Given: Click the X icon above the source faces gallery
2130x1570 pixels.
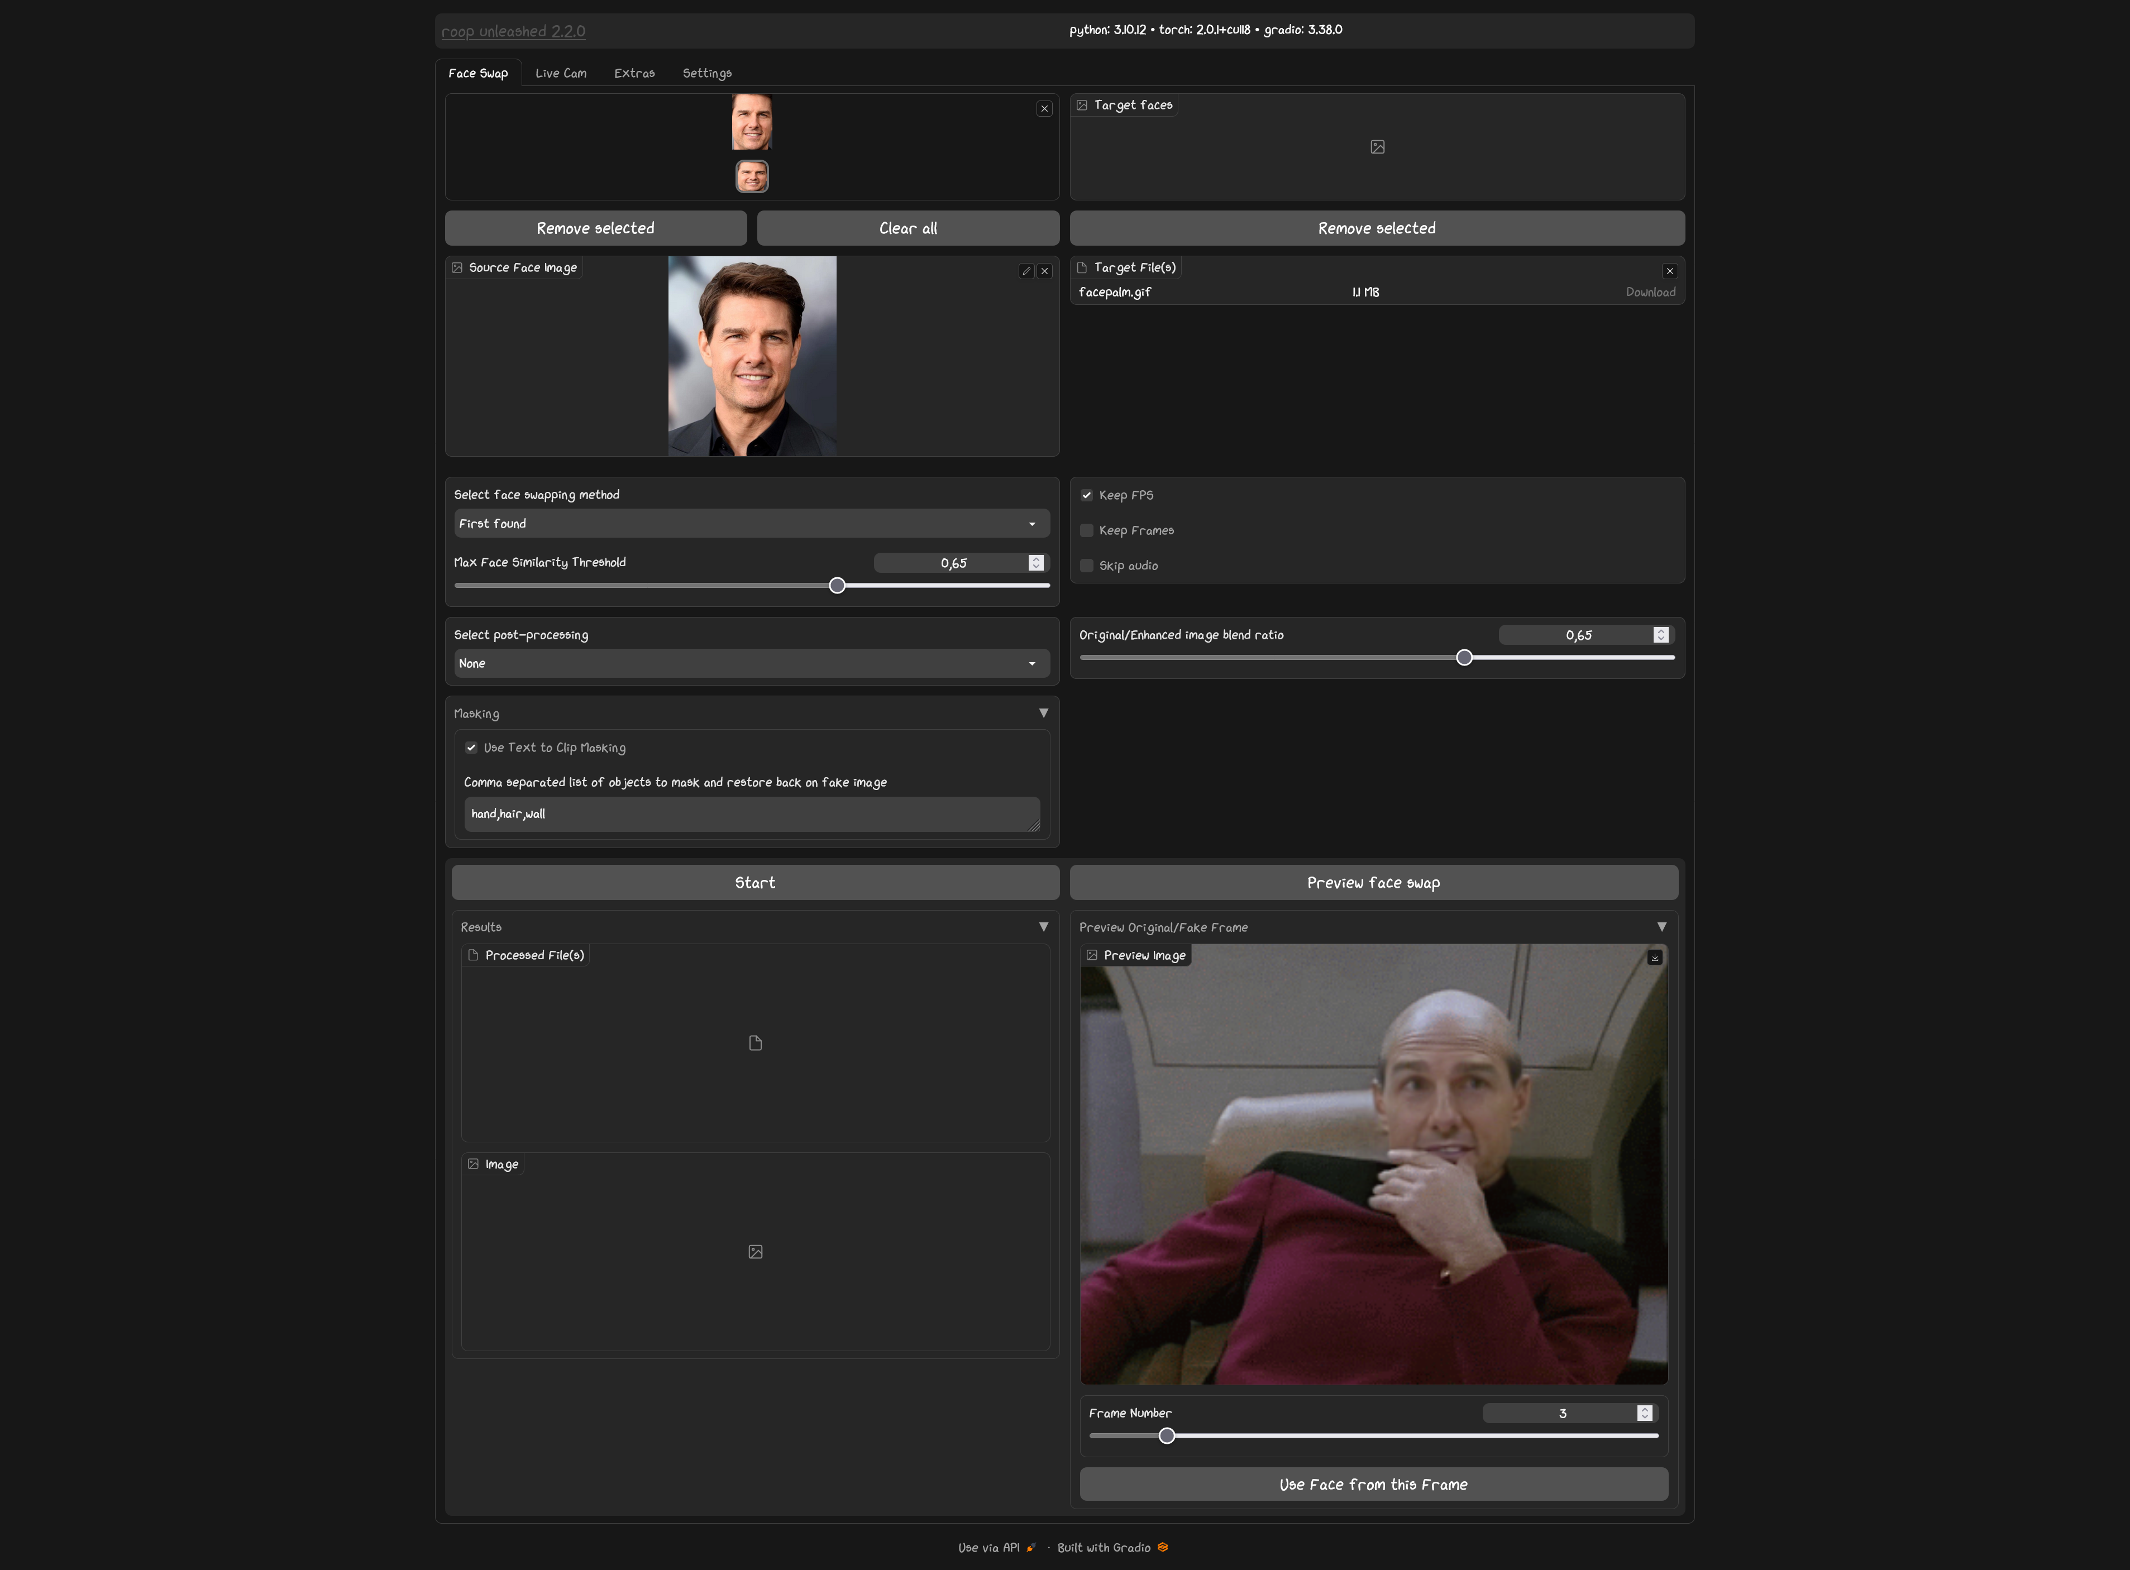Looking at the screenshot, I should coord(1044,108).
